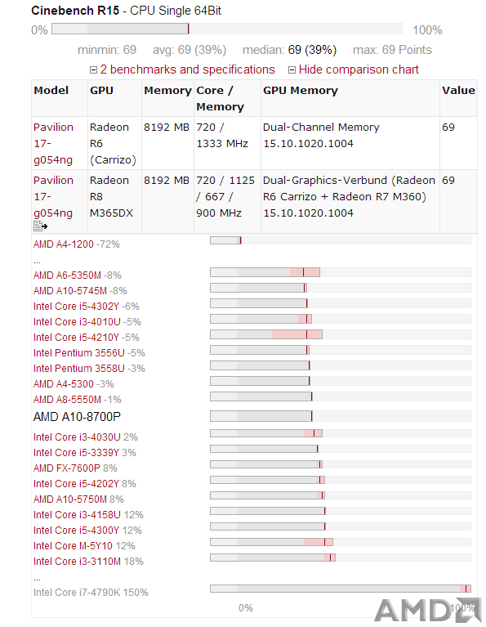Open AMD A6-5350M processor link
The image size is (486, 627).
67,275
